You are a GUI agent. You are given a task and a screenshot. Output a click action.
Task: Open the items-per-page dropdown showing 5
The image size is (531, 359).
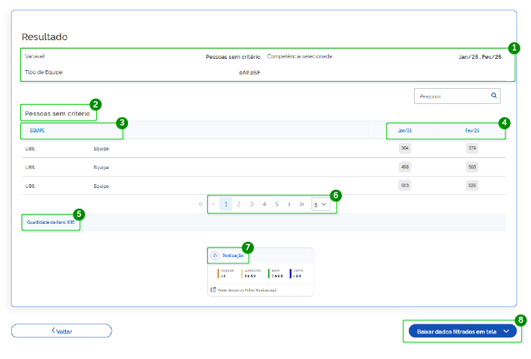[320, 205]
